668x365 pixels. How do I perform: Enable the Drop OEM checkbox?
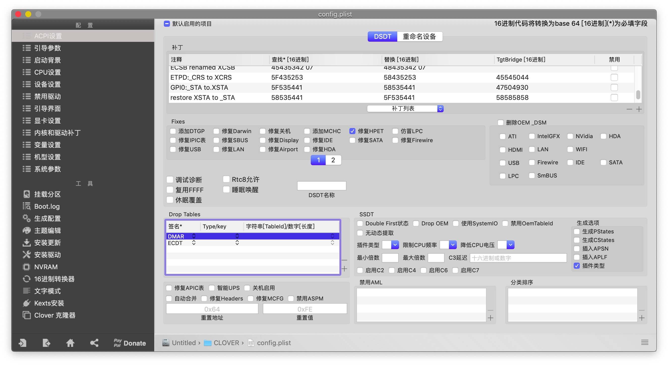pyautogui.click(x=416, y=223)
